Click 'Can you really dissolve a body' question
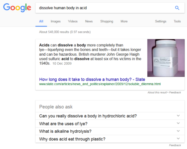The height and width of the screenshot is (149, 187). point(88,116)
